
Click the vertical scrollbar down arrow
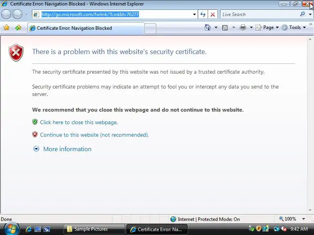click(x=310, y=210)
